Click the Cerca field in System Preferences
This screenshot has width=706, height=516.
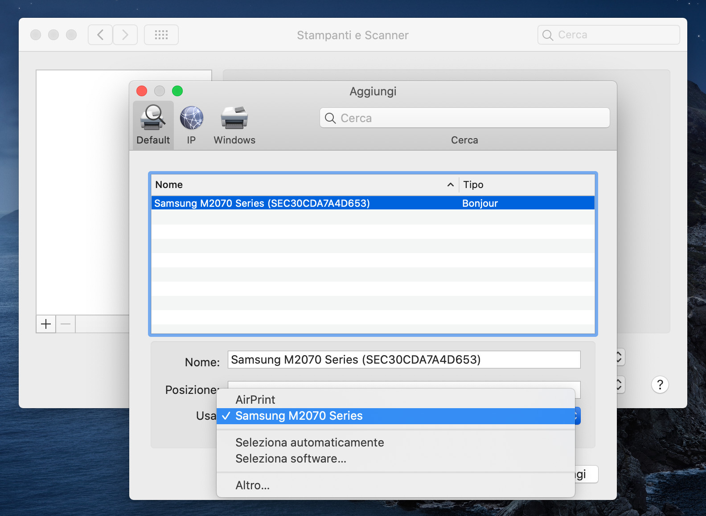pyautogui.click(x=609, y=35)
